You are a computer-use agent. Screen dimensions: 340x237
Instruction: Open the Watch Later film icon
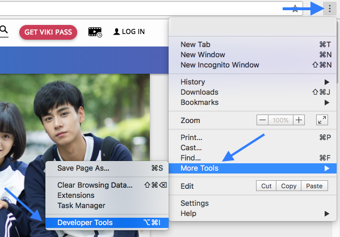click(x=95, y=32)
